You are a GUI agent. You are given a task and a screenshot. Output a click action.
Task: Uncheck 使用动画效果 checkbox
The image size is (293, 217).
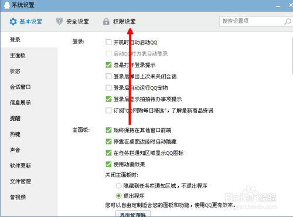(x=108, y=164)
